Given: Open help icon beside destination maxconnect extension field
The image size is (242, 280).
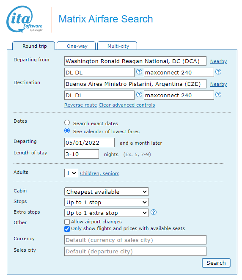Looking at the screenshot, I should pyautogui.click(x=218, y=95).
